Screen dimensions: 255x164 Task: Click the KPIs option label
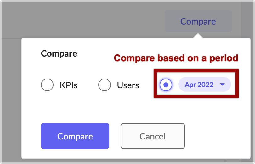69,85
